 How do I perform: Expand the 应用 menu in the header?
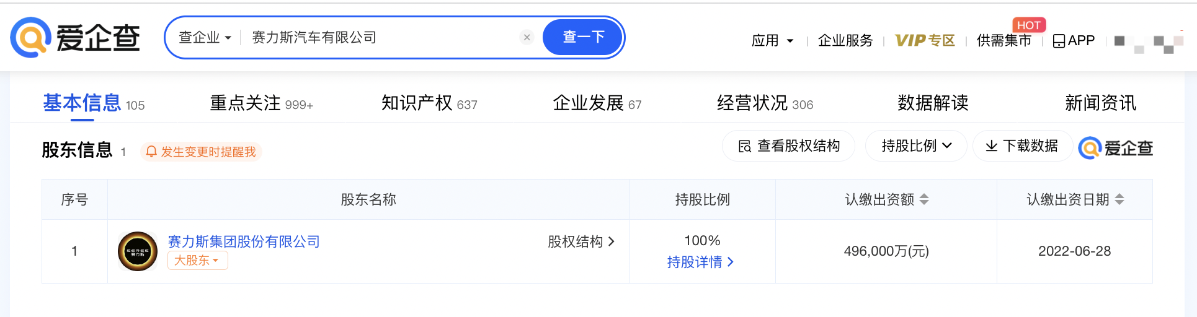[x=772, y=41]
